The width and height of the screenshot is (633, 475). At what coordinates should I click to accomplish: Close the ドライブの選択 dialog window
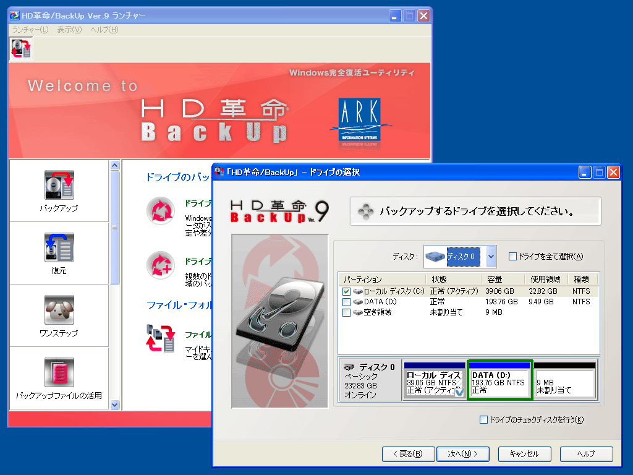[613, 173]
